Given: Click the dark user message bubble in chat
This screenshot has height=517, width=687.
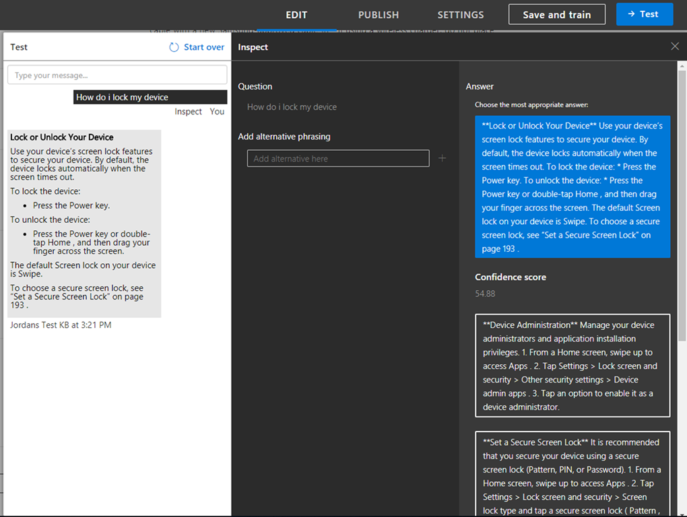Looking at the screenshot, I should tap(150, 98).
